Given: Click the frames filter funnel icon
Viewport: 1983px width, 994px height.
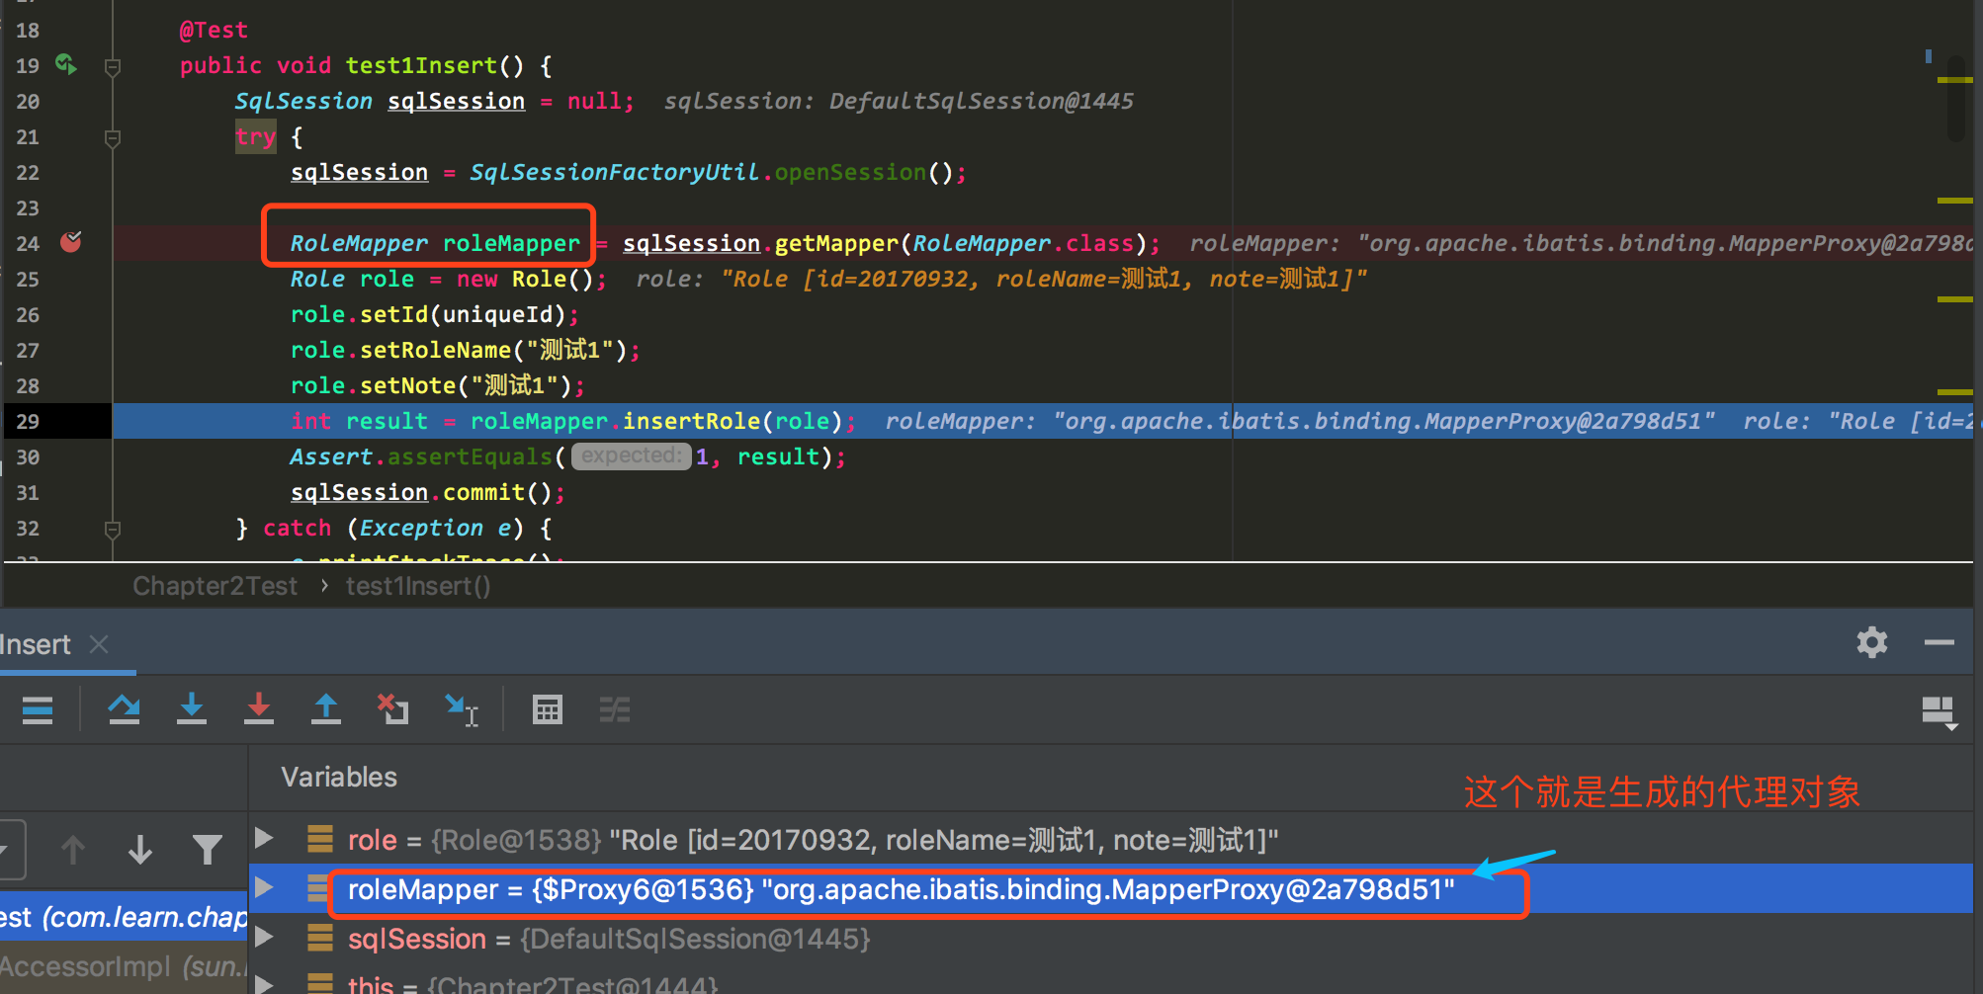Looking at the screenshot, I should click(x=208, y=850).
